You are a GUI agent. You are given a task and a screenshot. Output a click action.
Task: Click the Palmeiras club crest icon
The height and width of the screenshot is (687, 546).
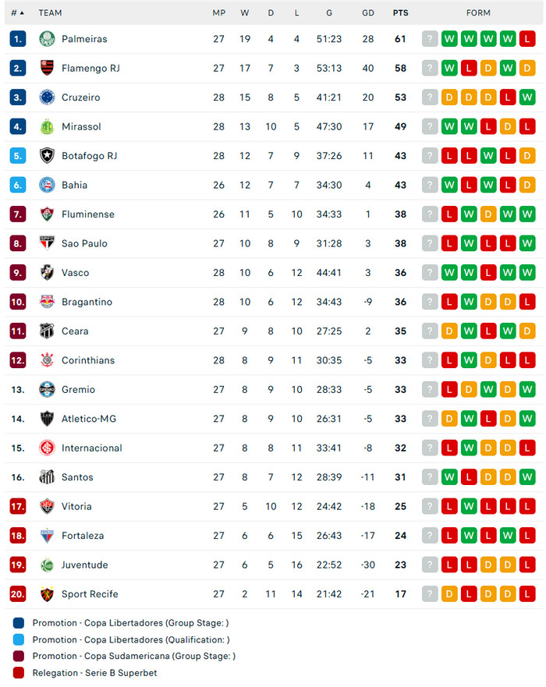click(47, 39)
